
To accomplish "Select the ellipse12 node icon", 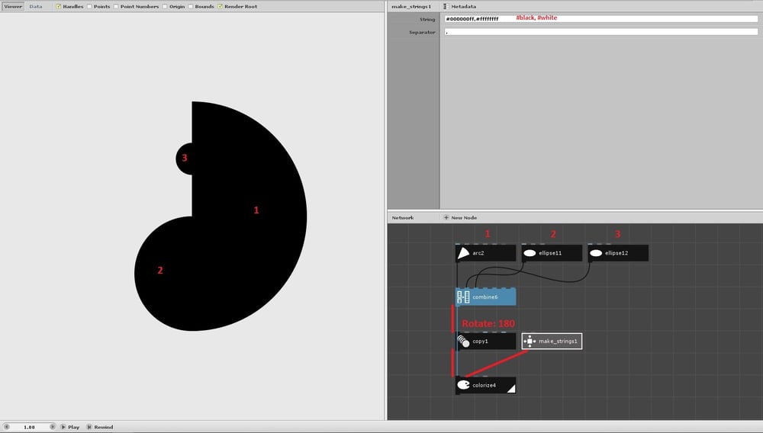I will pos(596,252).
